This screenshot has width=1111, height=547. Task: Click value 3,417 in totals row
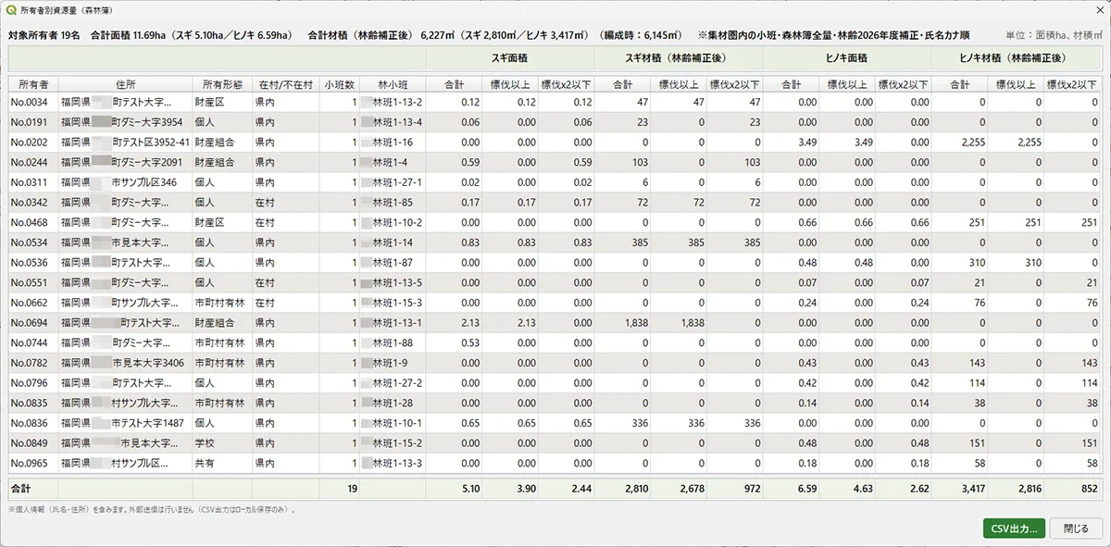click(959, 488)
